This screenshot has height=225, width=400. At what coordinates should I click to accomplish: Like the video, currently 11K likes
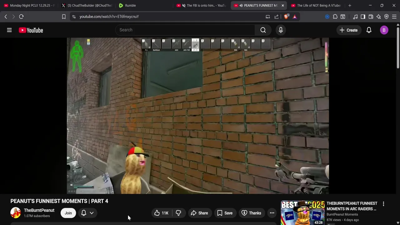tap(162, 213)
